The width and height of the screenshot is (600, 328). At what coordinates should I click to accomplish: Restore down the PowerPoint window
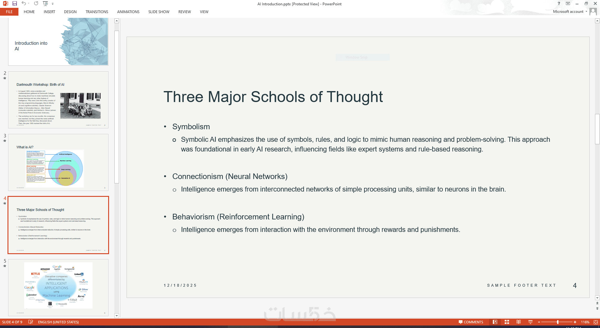point(586,3)
